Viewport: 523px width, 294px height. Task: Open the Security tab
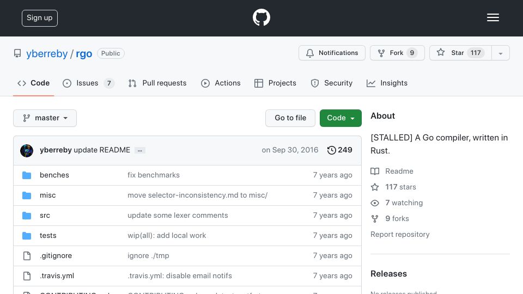click(x=332, y=83)
